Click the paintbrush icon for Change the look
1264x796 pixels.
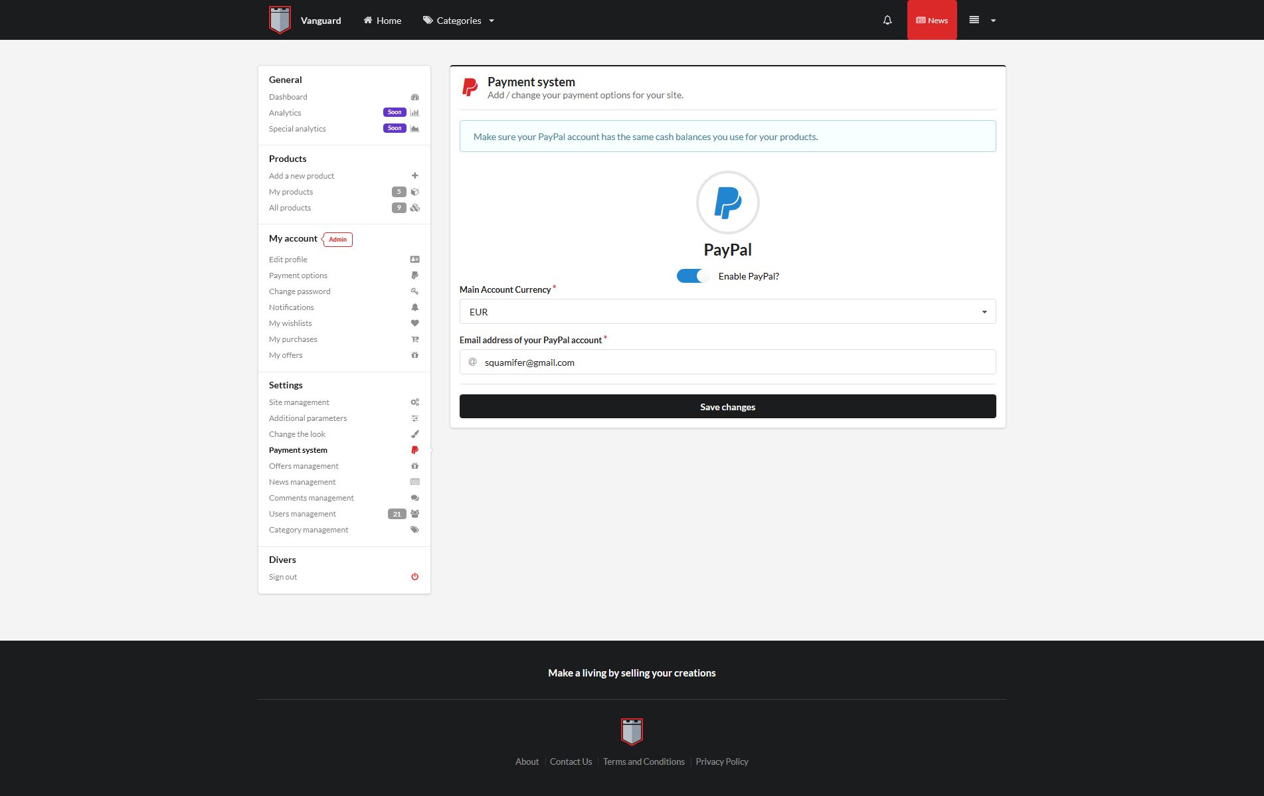pos(414,434)
